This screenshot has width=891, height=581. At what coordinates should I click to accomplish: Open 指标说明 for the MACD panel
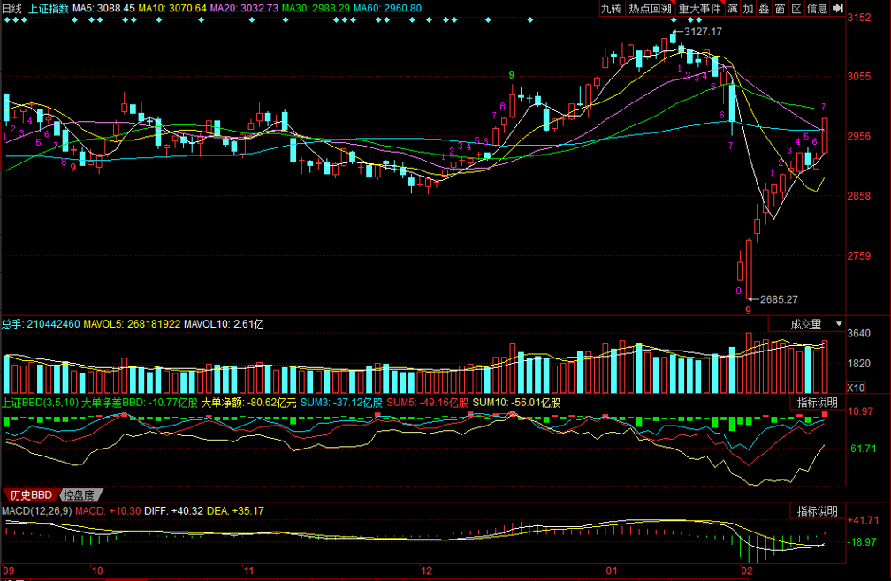tap(817, 510)
